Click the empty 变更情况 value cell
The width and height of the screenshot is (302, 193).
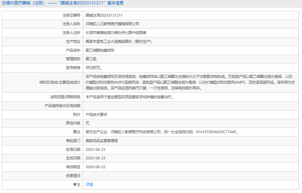pos(190,176)
